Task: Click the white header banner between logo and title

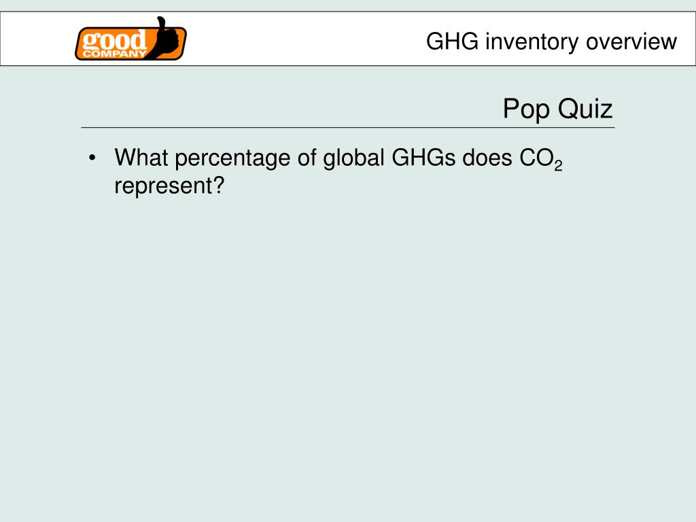Action: pos(307,39)
